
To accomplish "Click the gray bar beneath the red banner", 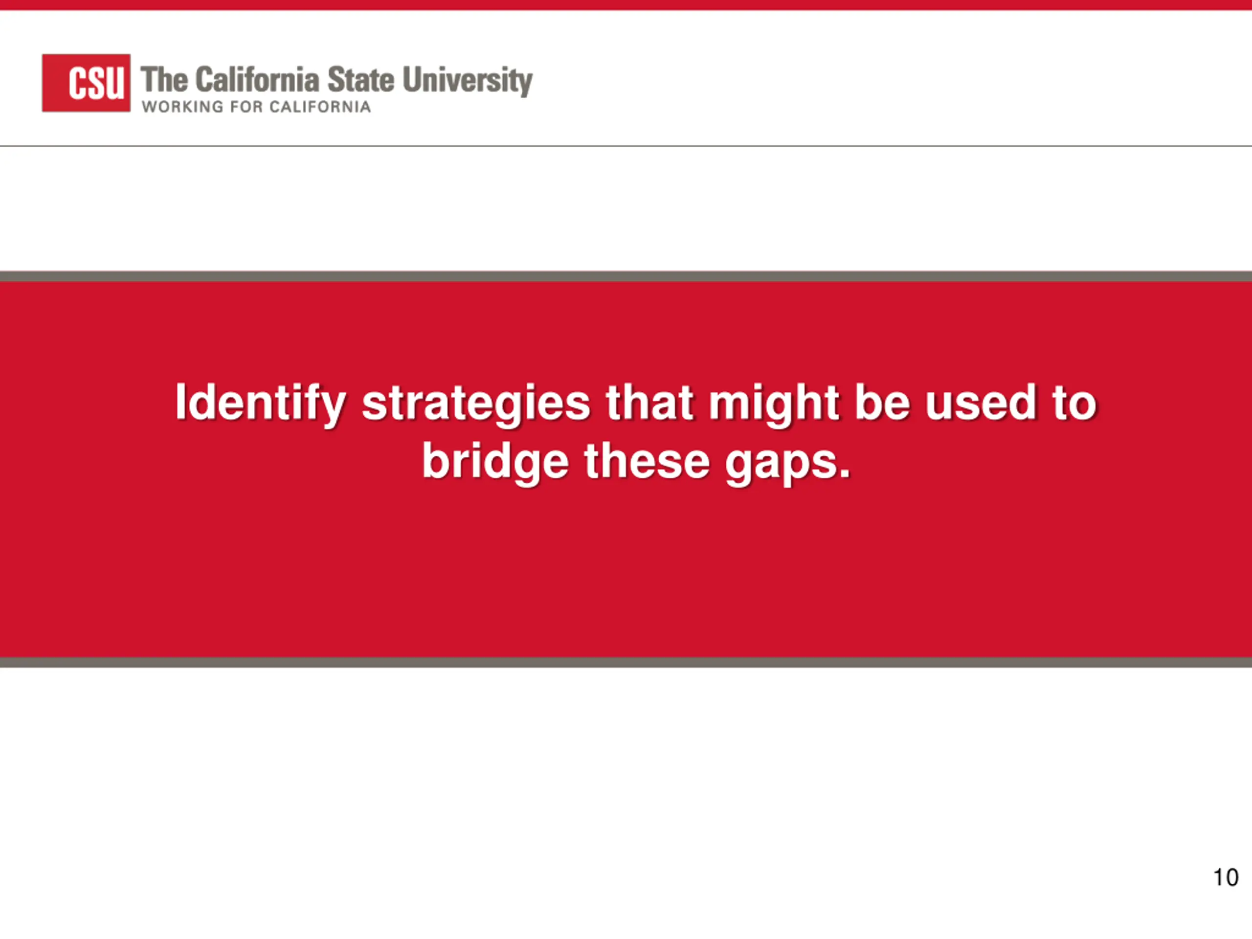I will [x=626, y=662].
